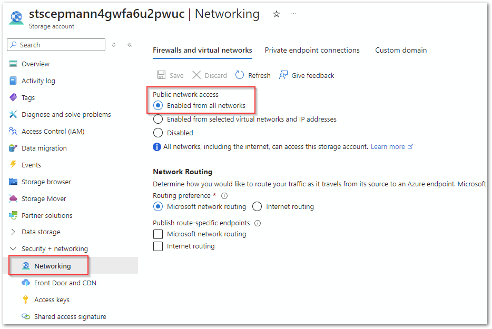The image size is (492, 329).
Task: Switch to the Custom domain tab
Action: [x=401, y=50]
